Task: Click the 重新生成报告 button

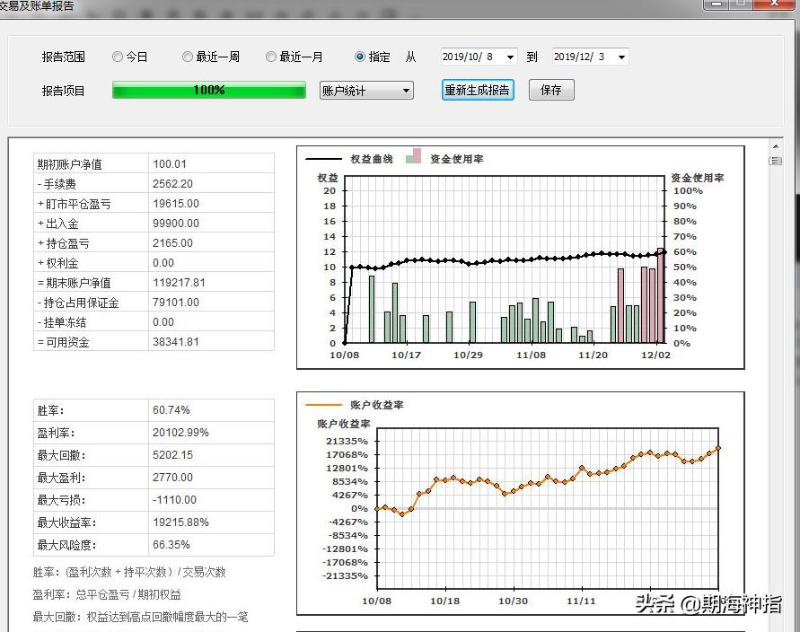Action: point(477,90)
